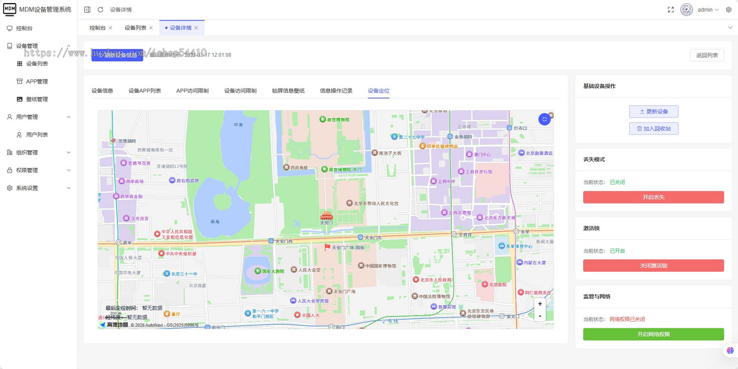Click the 高德地图 logo link on map
The image size is (738, 369).
tap(114, 325)
